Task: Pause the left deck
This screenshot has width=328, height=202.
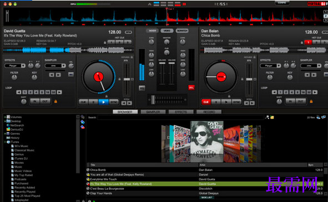Action: (x=93, y=102)
